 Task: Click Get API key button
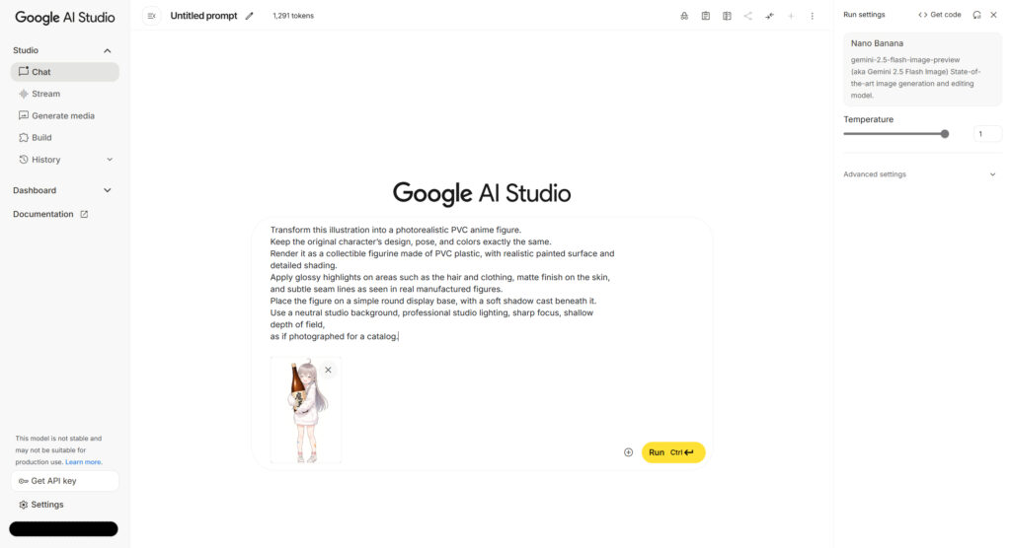tap(64, 481)
